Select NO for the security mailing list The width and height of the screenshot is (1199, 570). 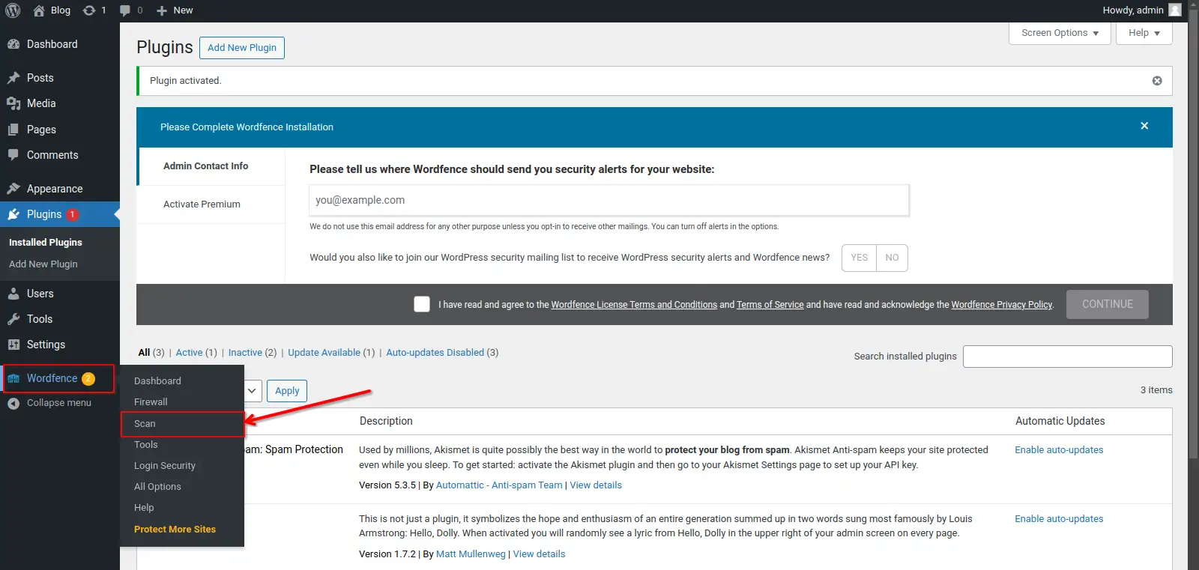point(892,258)
